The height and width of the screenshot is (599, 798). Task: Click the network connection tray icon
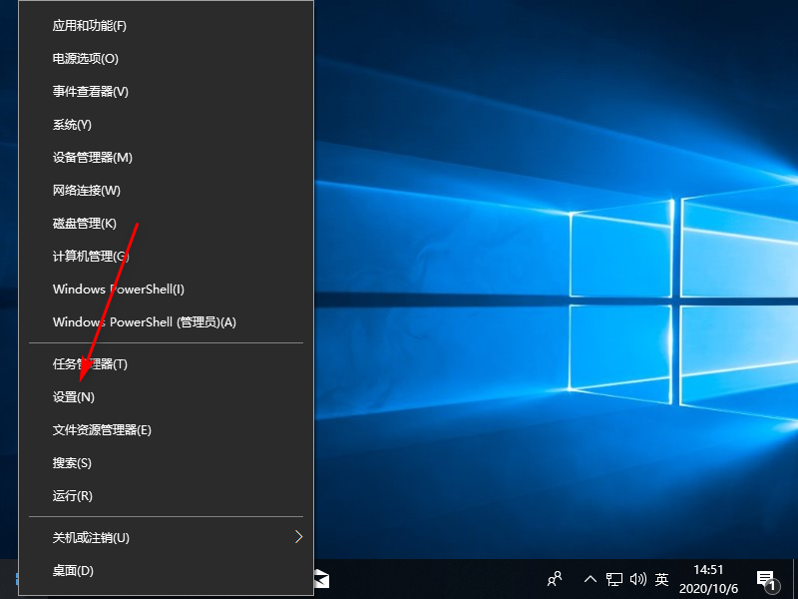coord(614,579)
